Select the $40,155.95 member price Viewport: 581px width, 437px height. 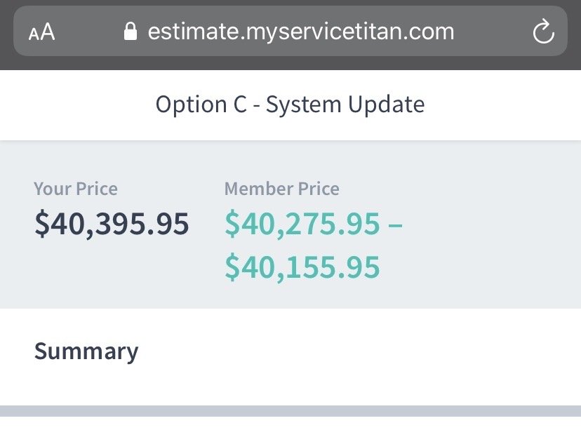pos(302,267)
